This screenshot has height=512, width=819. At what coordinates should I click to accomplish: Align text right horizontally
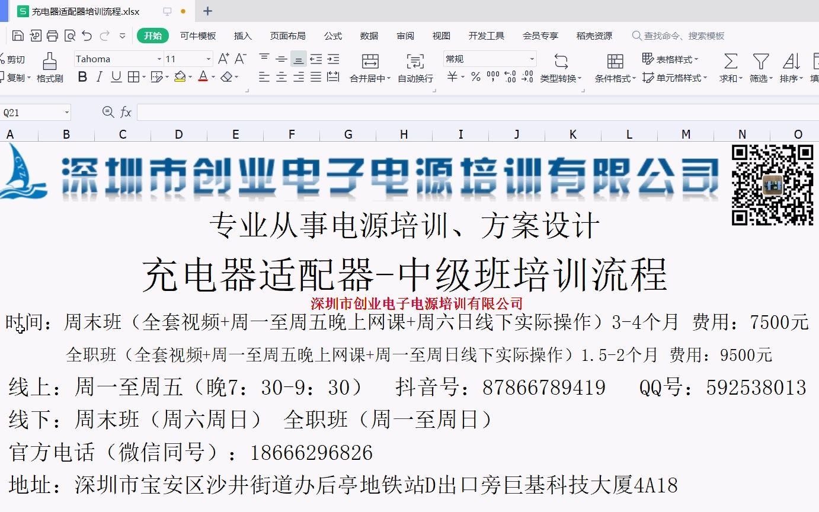pyautogui.click(x=299, y=77)
